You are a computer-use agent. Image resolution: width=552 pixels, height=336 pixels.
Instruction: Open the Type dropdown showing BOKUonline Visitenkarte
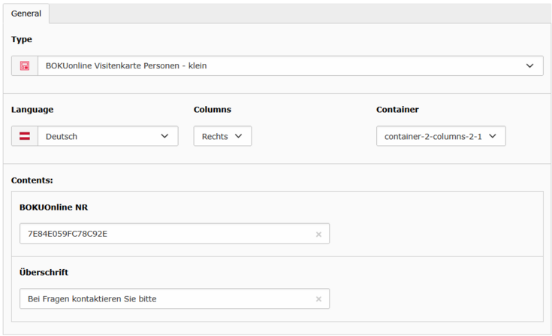(291, 66)
